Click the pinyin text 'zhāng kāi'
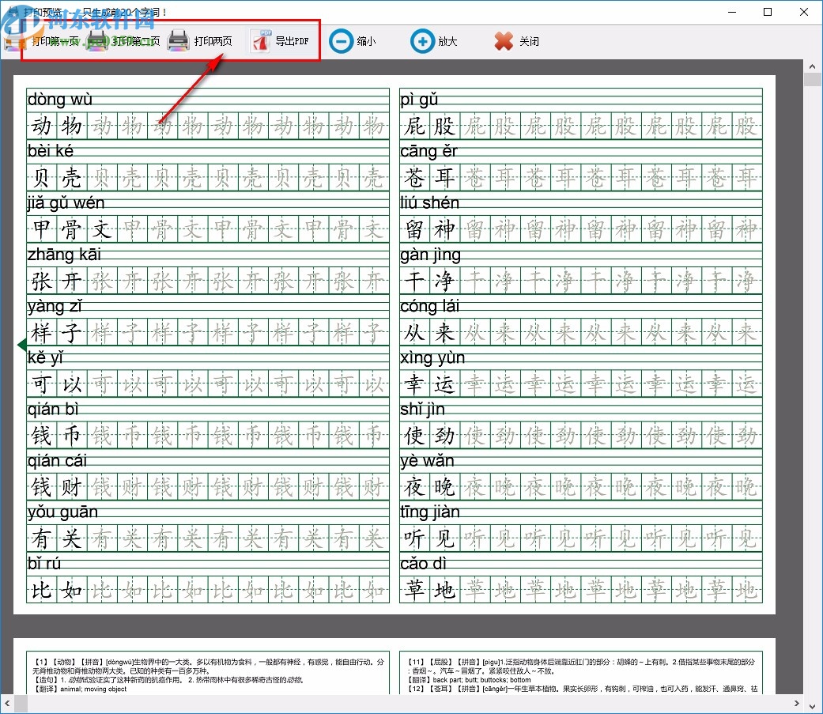Screen dimensions: 823x714 64,255
